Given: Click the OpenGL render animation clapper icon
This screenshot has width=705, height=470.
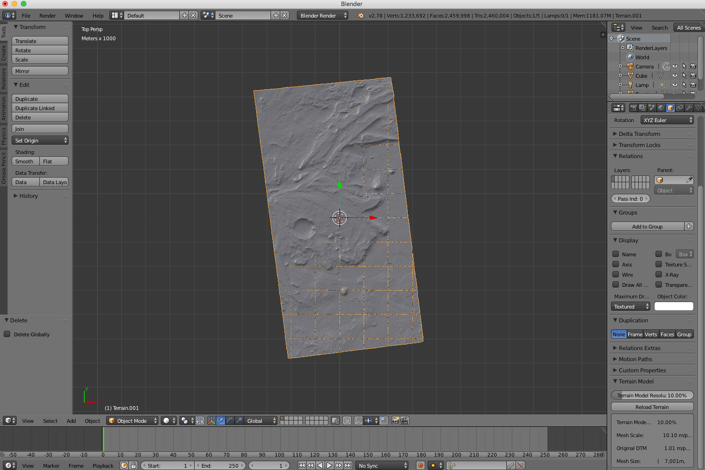Looking at the screenshot, I should [404, 421].
